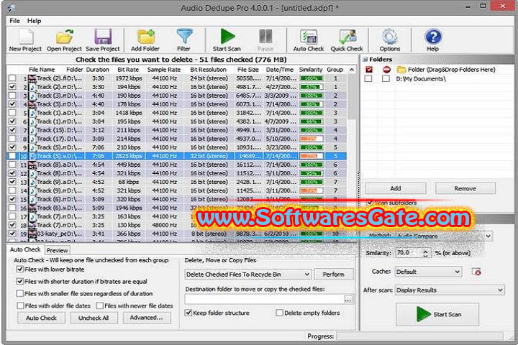This screenshot has width=518, height=345.
Task: Open the Help menu
Action: [x=34, y=21]
